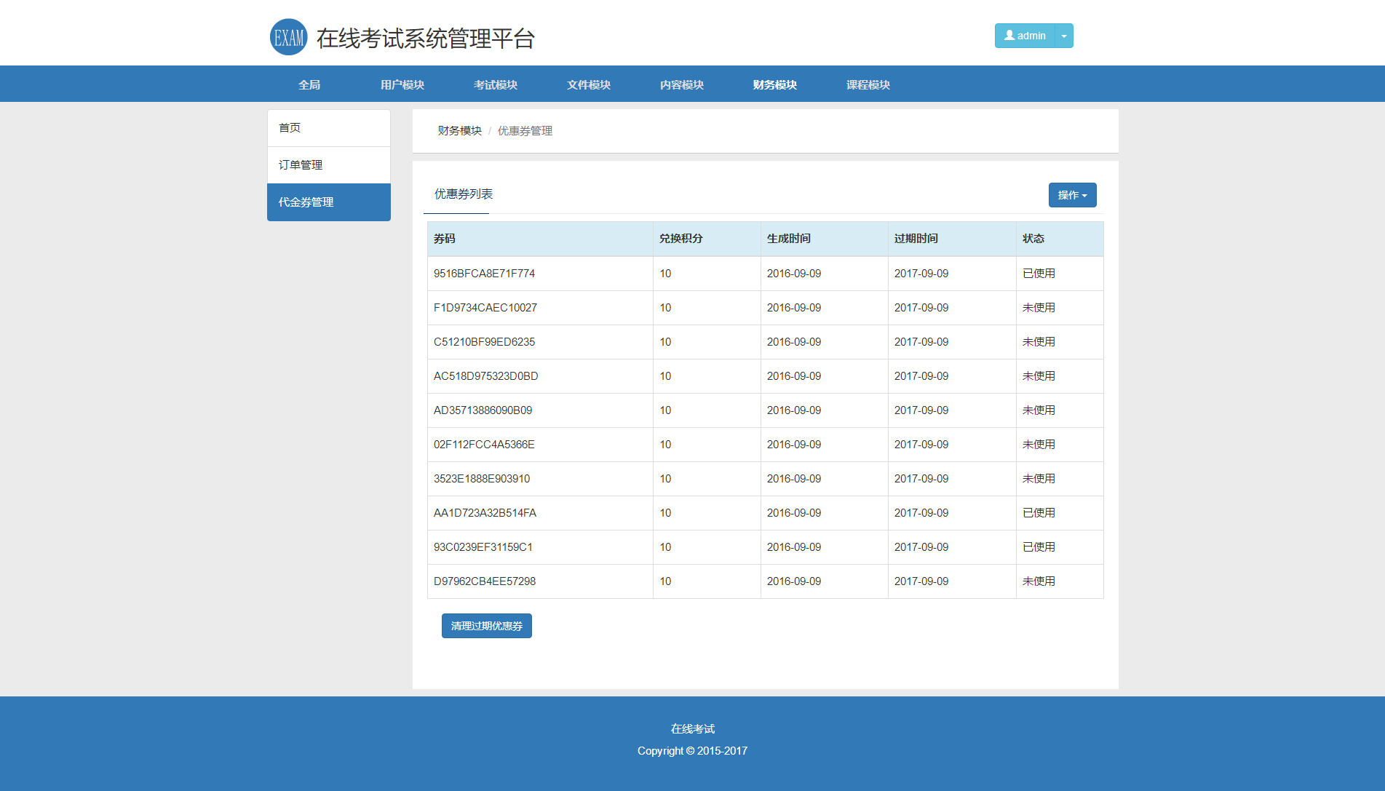Open the 操作 dropdown menu

(1072, 195)
